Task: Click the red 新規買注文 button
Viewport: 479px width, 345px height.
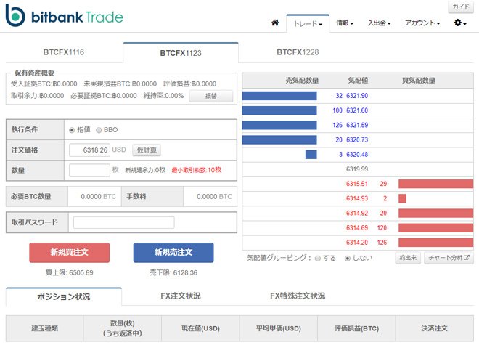Action: point(70,253)
